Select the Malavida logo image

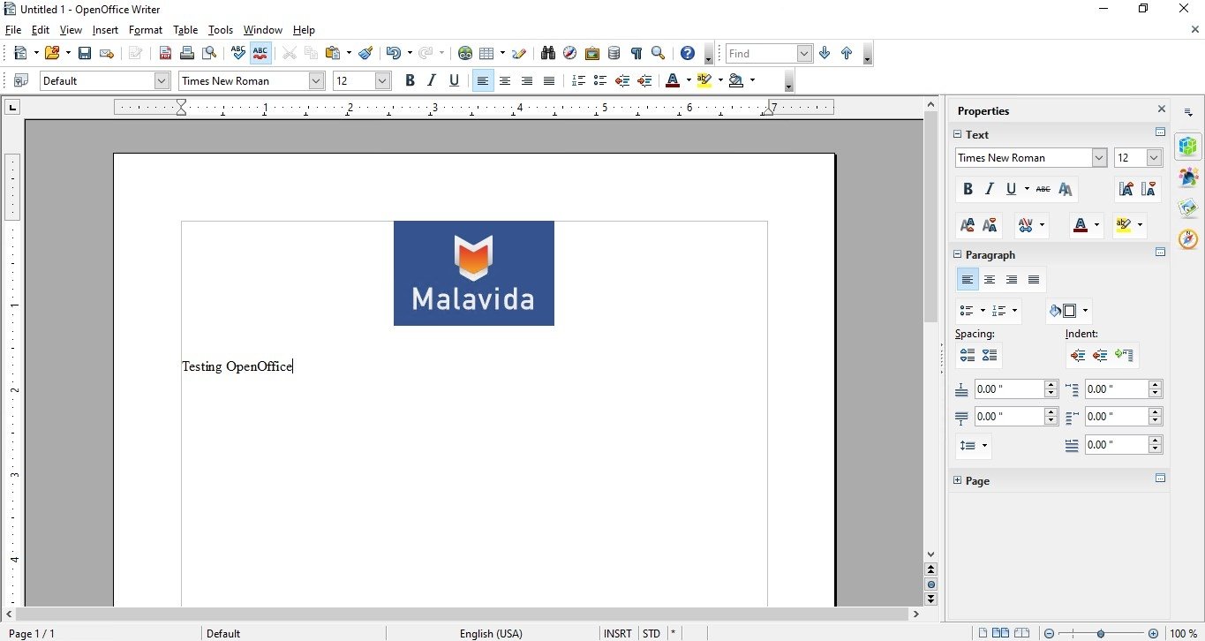pyautogui.click(x=474, y=273)
